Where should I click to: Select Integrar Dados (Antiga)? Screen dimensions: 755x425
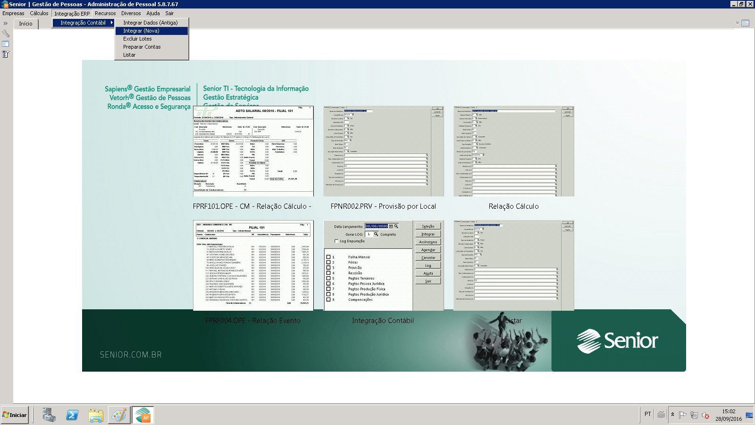[x=151, y=23]
